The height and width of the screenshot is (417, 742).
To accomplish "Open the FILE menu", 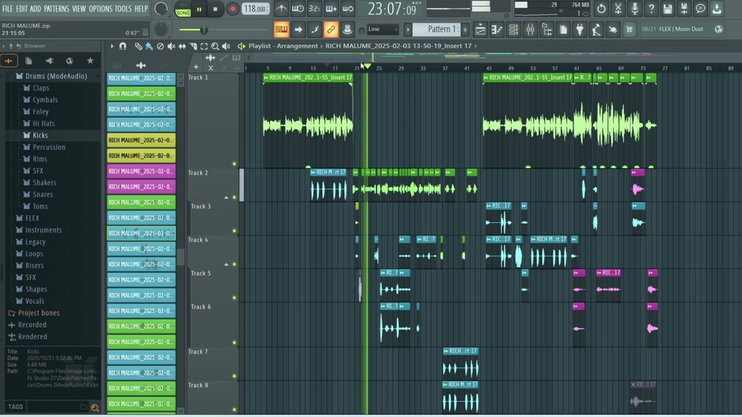I will point(8,9).
